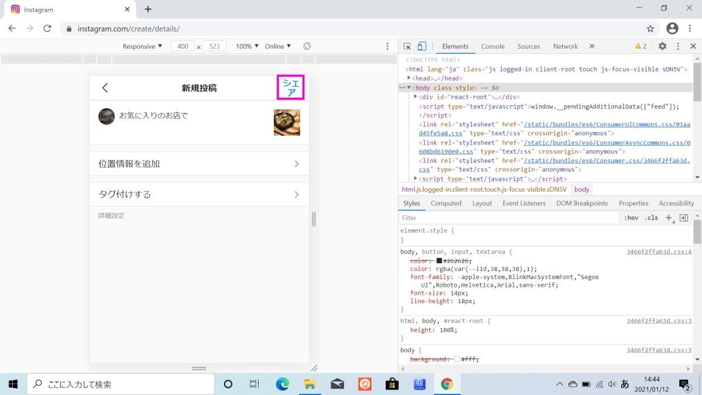The width and height of the screenshot is (702, 395).
Task: Add new style rule plus icon
Action: coord(669,218)
